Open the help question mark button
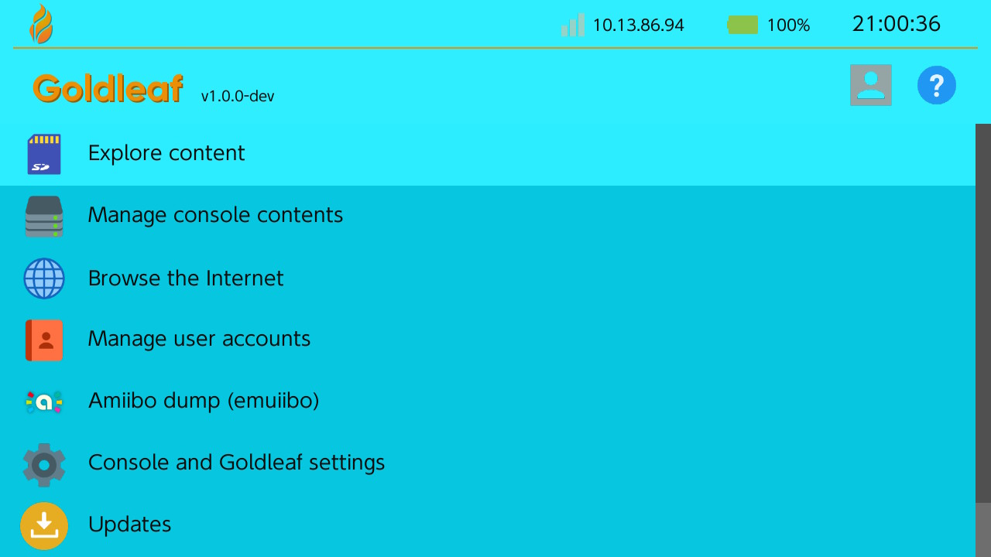 click(937, 85)
